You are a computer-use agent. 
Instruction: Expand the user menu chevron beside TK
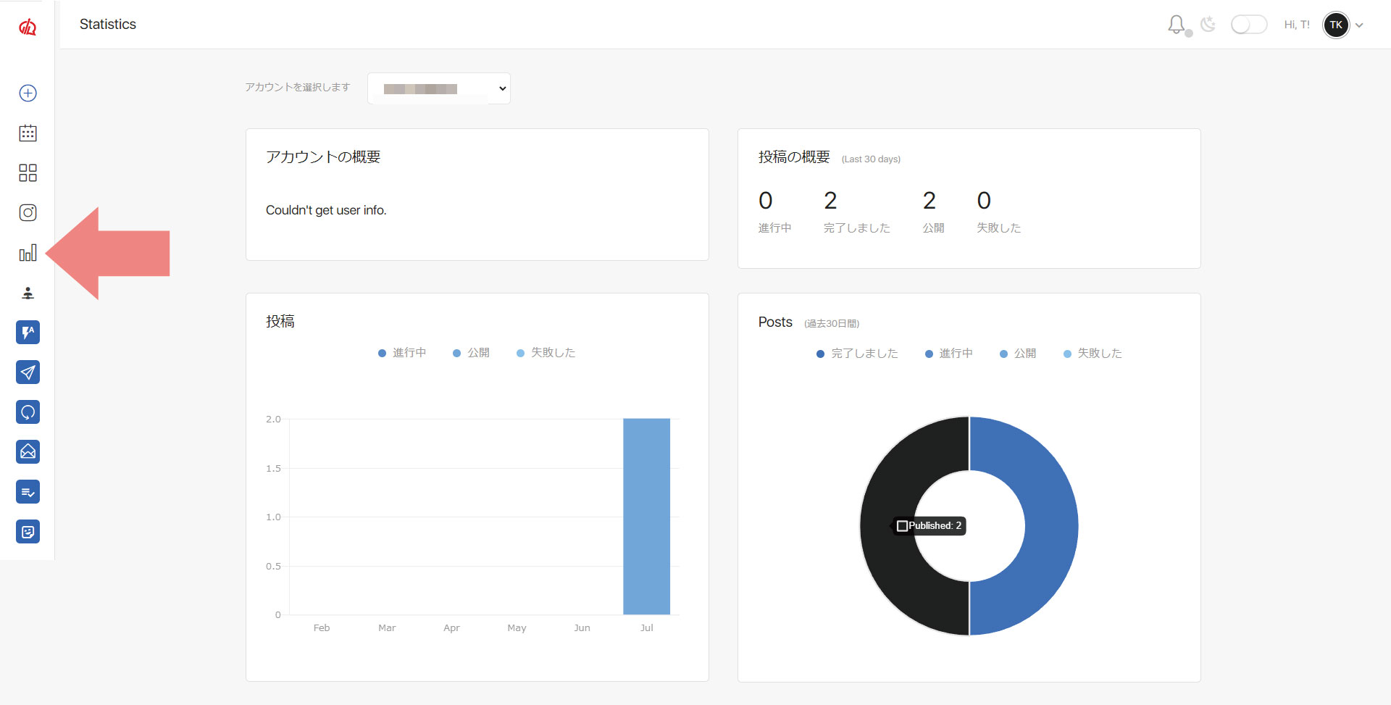(1359, 25)
